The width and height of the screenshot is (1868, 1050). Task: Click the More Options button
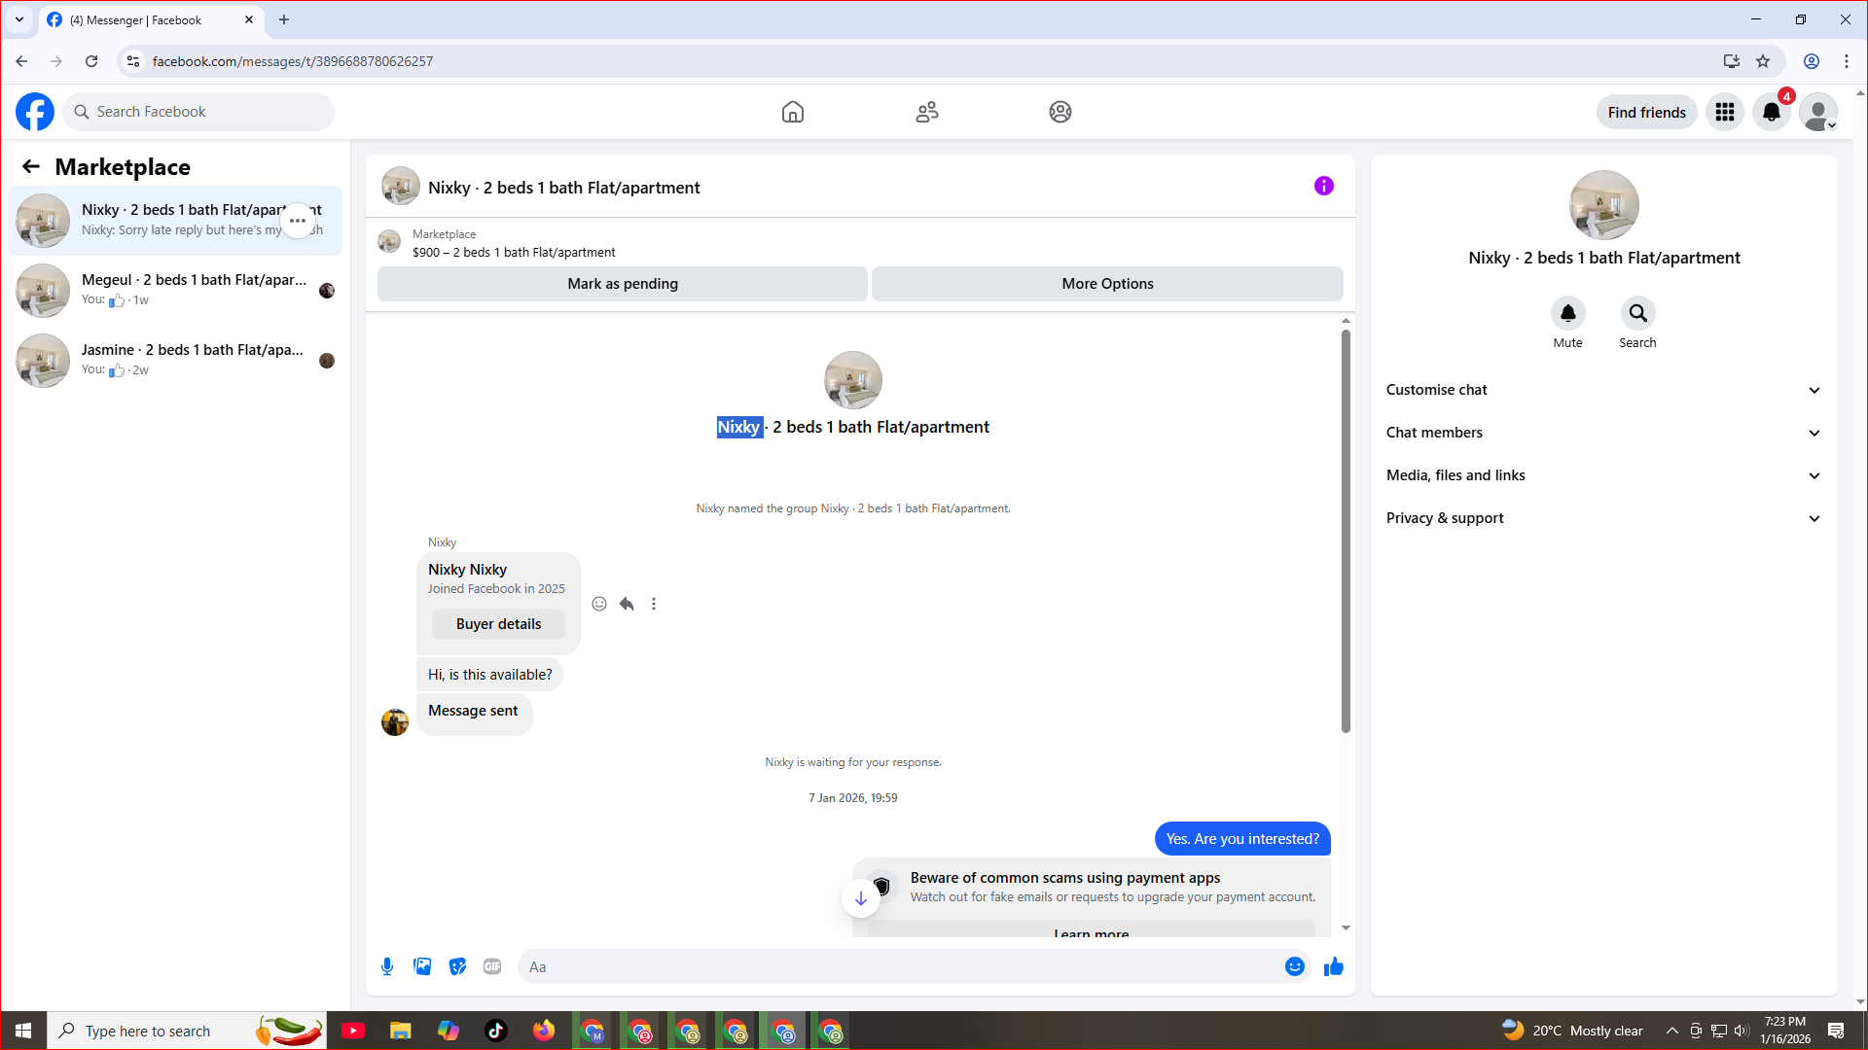[1107, 284]
